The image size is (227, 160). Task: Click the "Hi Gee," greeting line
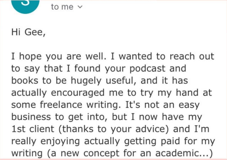tap(29, 32)
